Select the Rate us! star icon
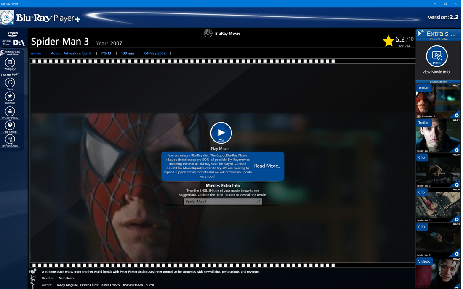This screenshot has width=463, height=289. click(x=10, y=96)
